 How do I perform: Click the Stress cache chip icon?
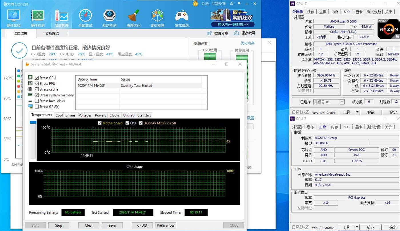pos(30,89)
